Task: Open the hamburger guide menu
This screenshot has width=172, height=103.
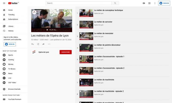Action: [4, 3]
